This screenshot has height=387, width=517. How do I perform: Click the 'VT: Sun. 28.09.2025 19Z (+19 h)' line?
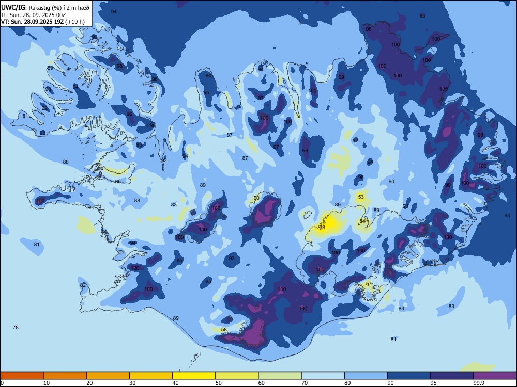click(x=43, y=22)
